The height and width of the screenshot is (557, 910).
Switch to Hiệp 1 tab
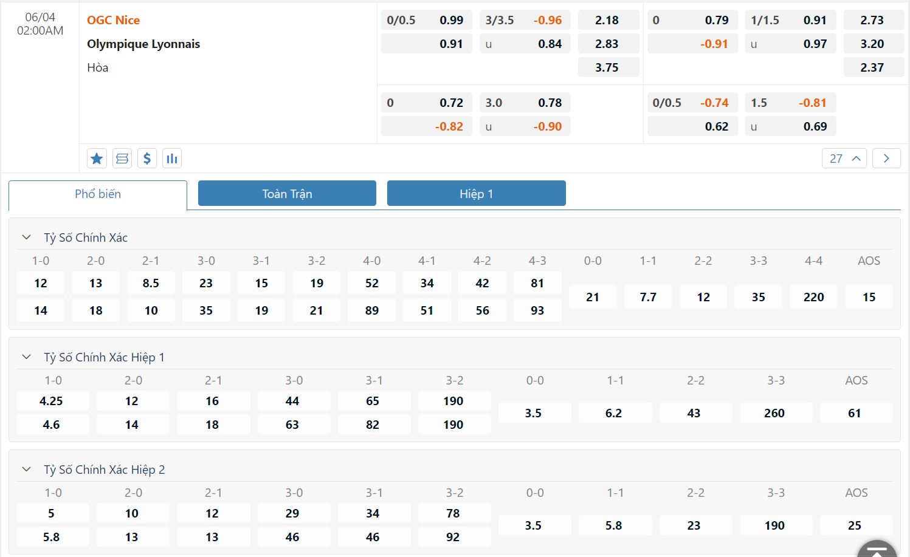[x=477, y=193]
